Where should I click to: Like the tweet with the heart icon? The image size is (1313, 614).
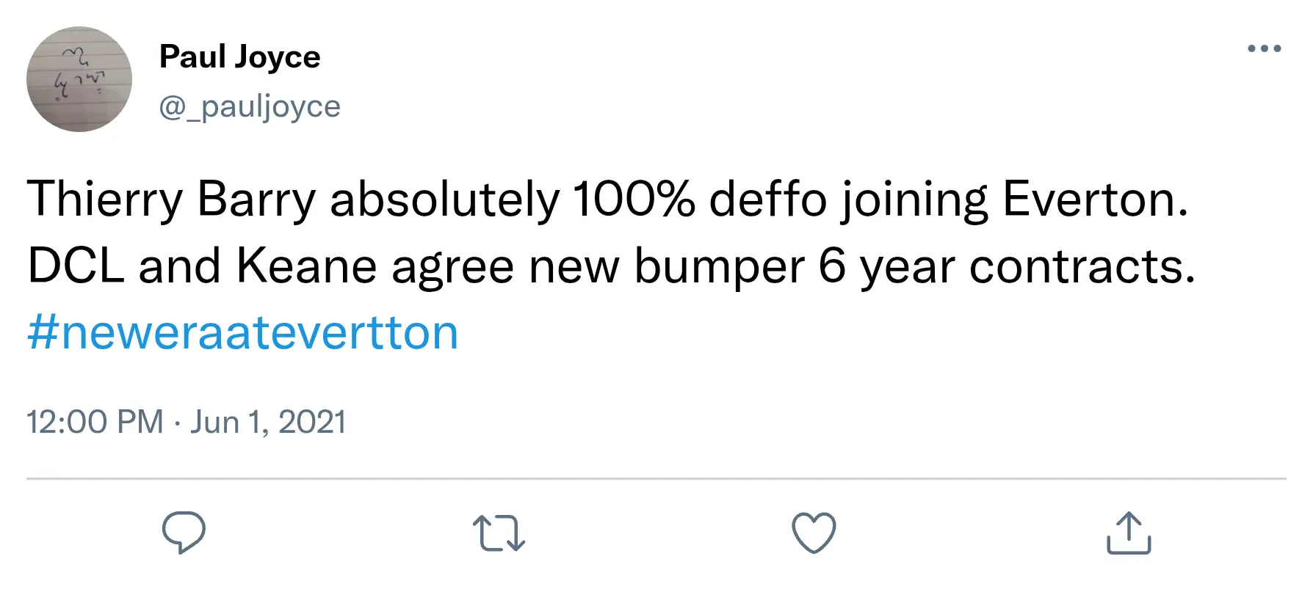click(814, 533)
